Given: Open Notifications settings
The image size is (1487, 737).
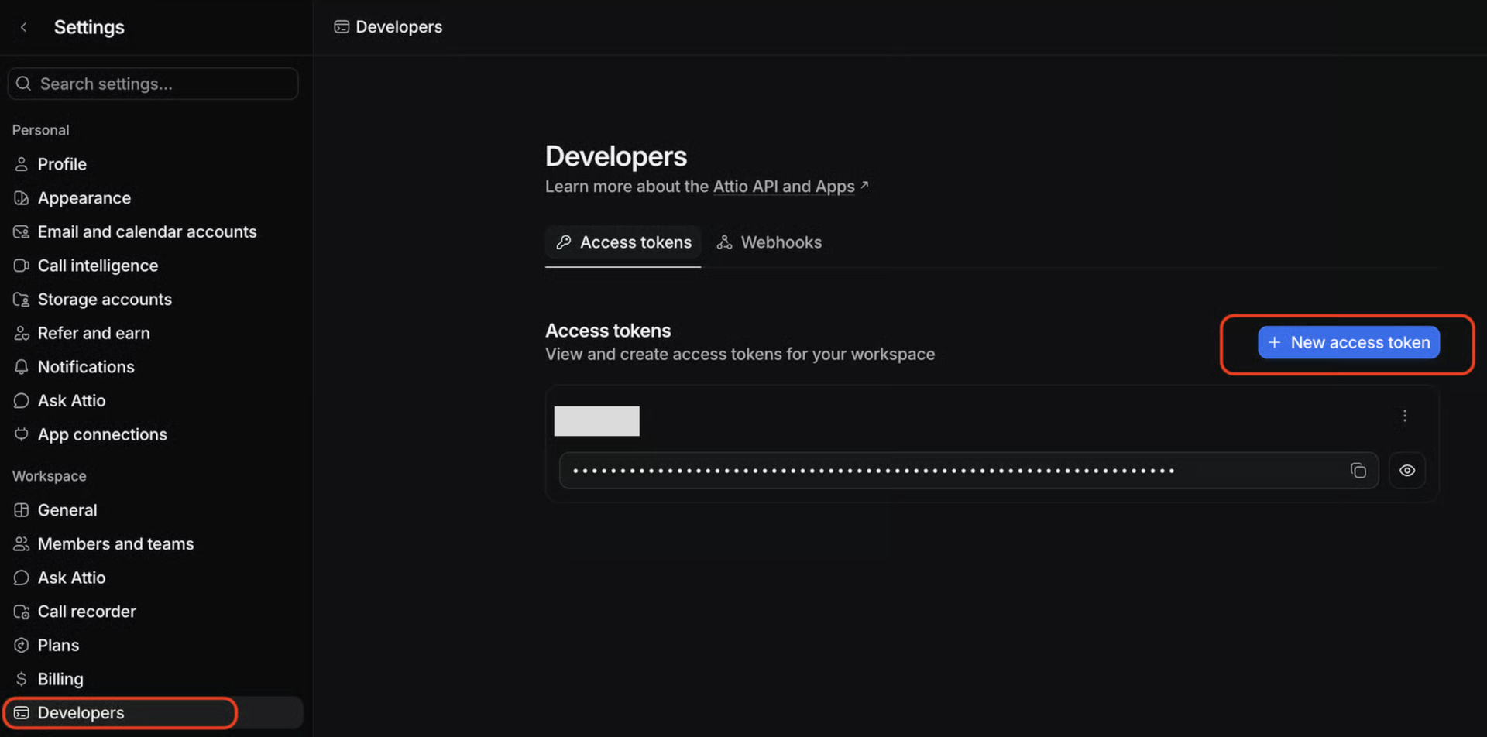Looking at the screenshot, I should 86,367.
